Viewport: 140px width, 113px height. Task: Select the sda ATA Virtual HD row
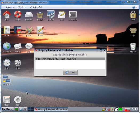click(70, 59)
